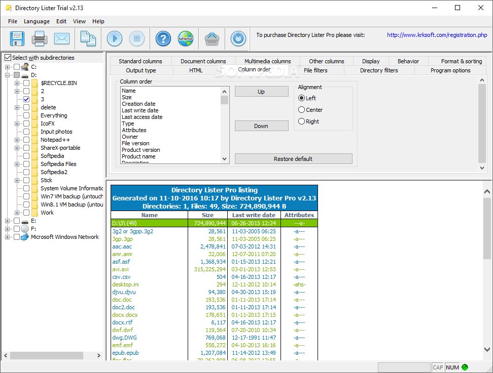
Task: Click the Email envelope icon
Action: coord(62,38)
